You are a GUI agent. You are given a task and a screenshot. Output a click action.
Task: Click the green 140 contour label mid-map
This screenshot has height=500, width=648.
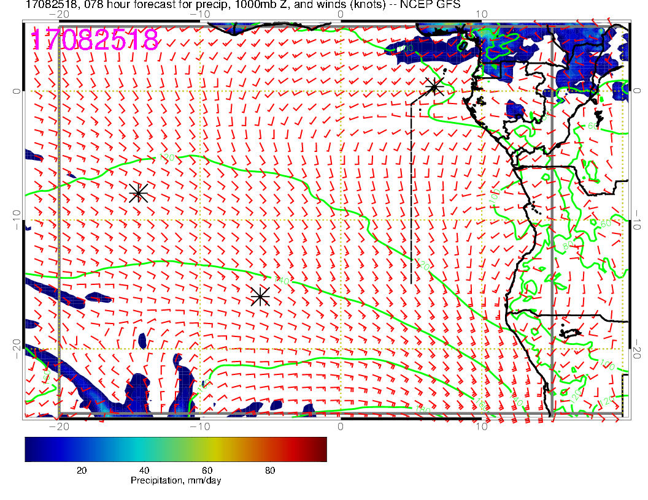click(282, 281)
